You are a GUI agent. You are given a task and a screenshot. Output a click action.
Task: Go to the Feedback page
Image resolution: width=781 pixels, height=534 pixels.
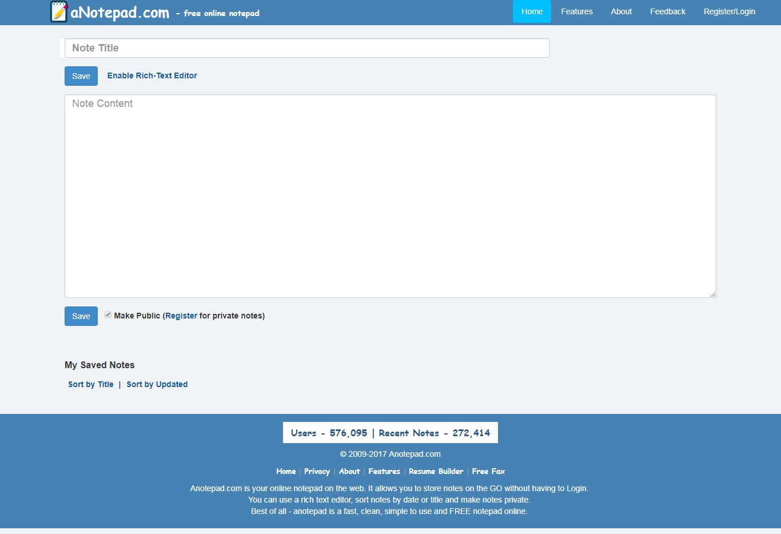pyautogui.click(x=667, y=11)
